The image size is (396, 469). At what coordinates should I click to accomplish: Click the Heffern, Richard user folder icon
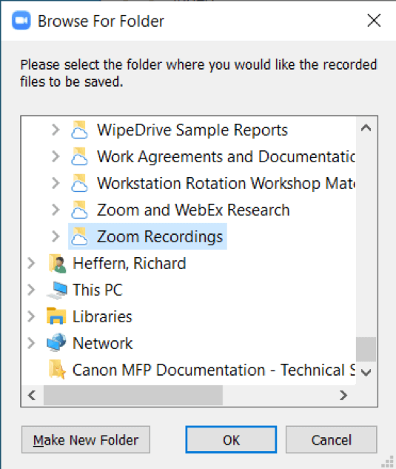tap(57, 263)
